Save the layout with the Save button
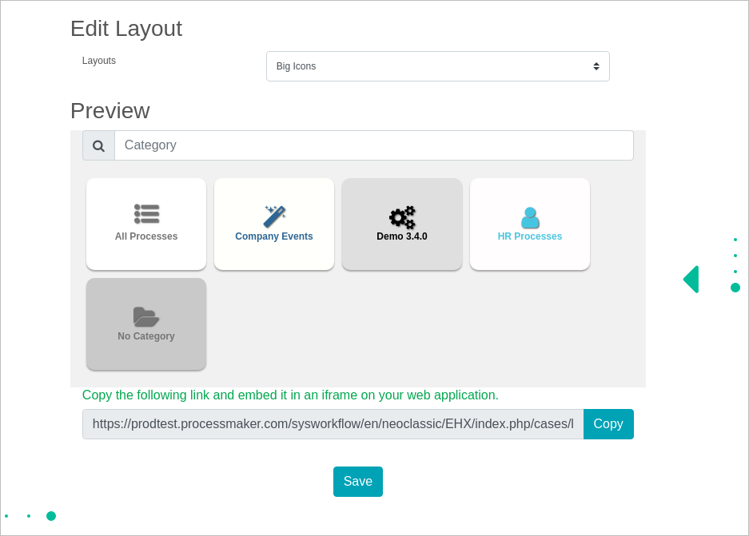Viewport: 749px width, 536px height. pos(357,482)
